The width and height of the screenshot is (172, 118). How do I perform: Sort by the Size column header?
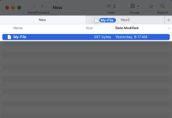point(89,28)
